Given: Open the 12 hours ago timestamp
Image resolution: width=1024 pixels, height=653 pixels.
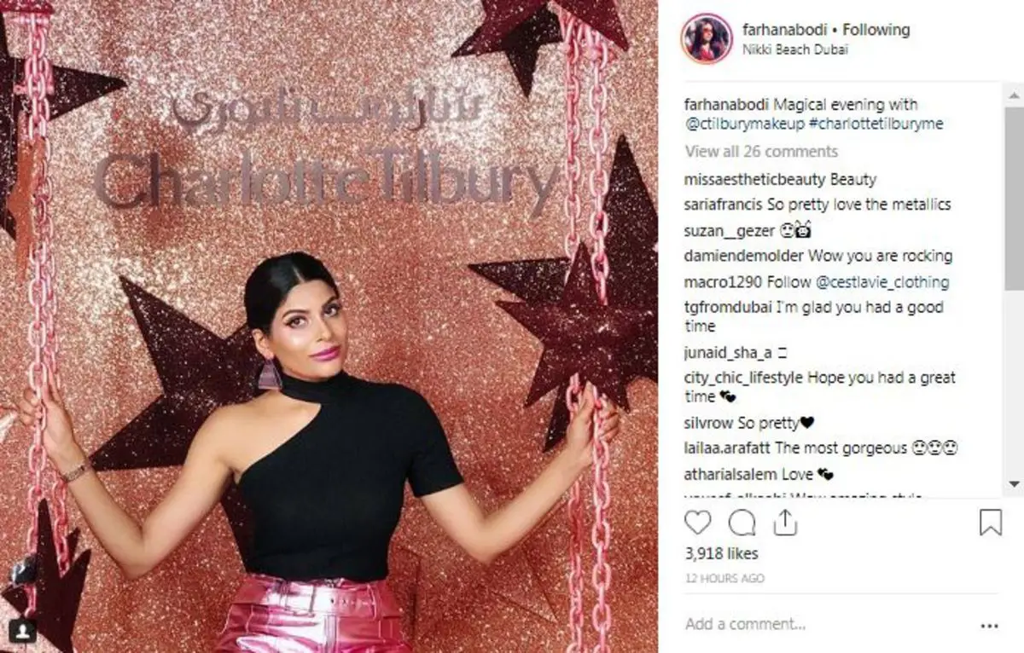Looking at the screenshot, I should click(725, 579).
